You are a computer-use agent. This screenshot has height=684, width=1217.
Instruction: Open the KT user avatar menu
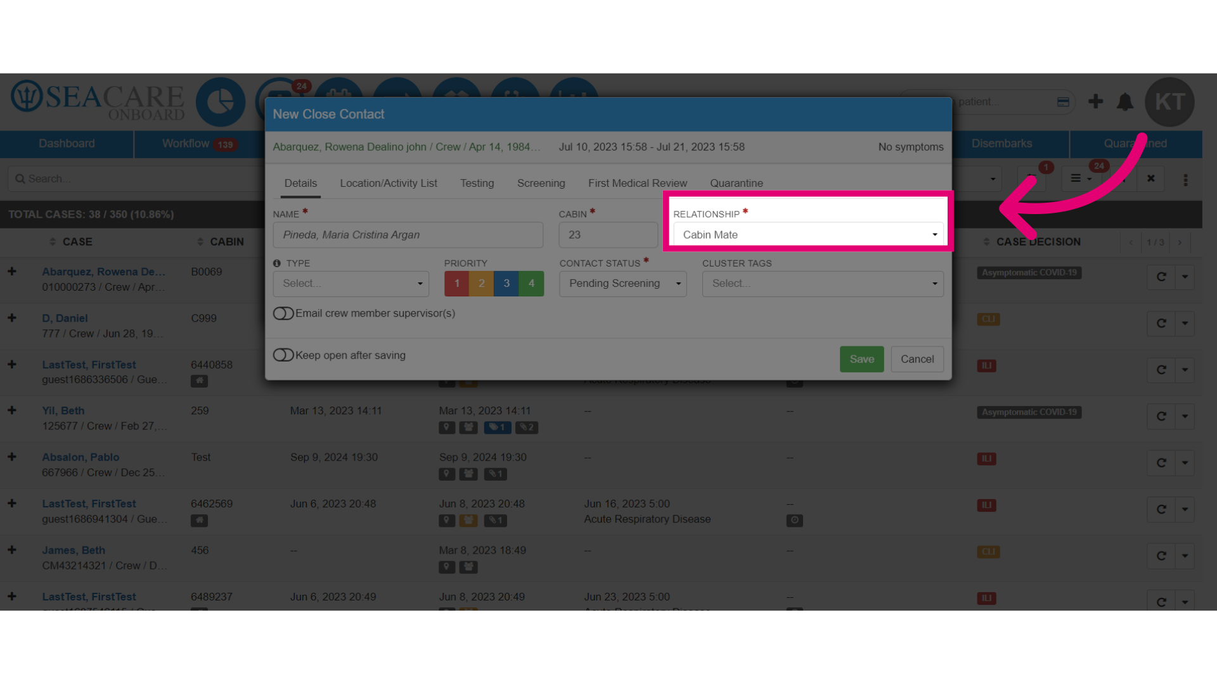[x=1169, y=101]
